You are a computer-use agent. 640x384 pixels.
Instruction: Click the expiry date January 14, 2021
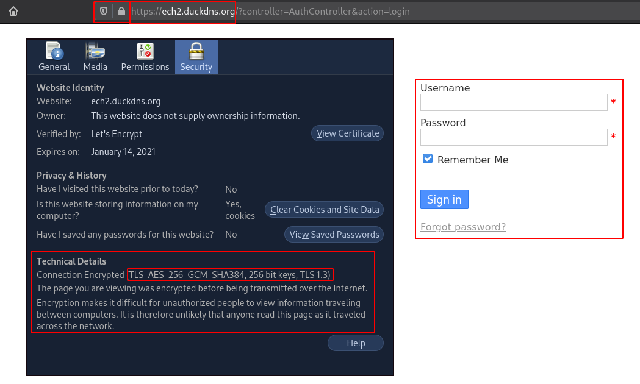click(123, 152)
